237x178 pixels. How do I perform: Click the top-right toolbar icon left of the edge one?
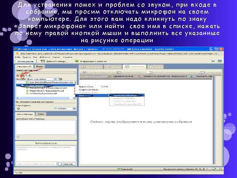213,61
